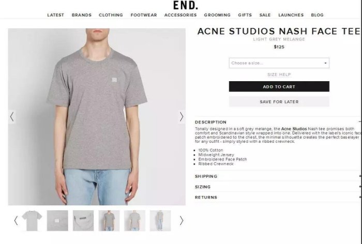Select the full-body model thumbnail

pos(160,221)
